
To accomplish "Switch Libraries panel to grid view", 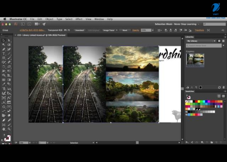I will (x=219, y=41).
